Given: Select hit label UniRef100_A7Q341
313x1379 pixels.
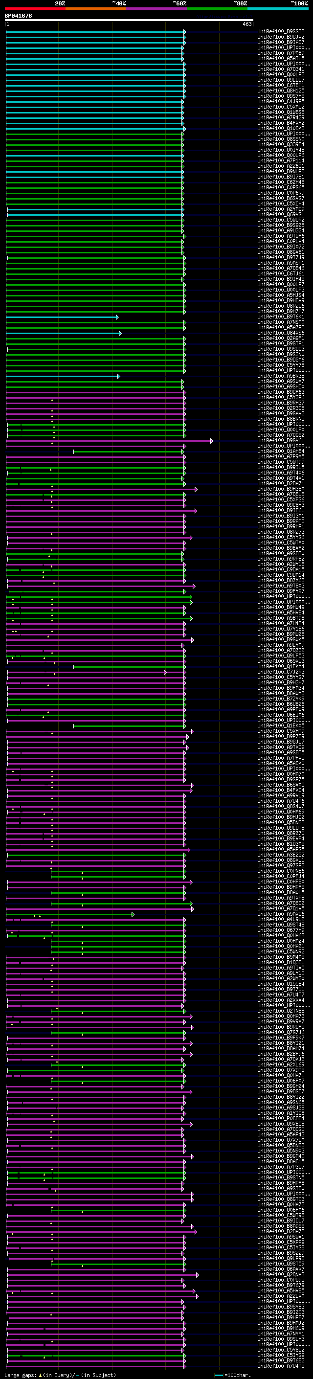Looking at the screenshot, I should 281,69.
